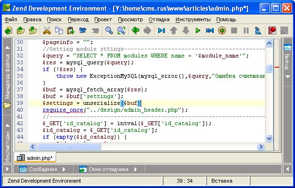Open Find with the magnifier icon
295x188 pixels.
(x=109, y=30)
